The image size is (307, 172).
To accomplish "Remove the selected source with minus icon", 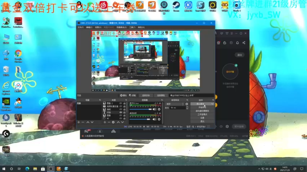I will coord(109,122).
